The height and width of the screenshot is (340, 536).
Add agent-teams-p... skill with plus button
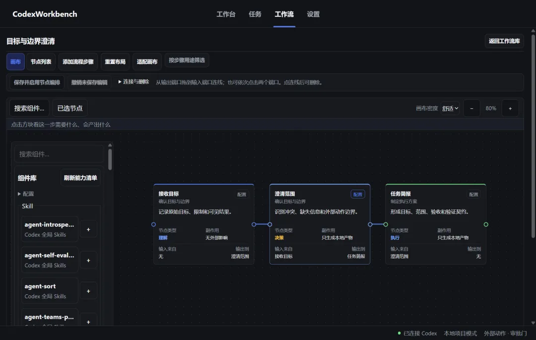point(88,322)
